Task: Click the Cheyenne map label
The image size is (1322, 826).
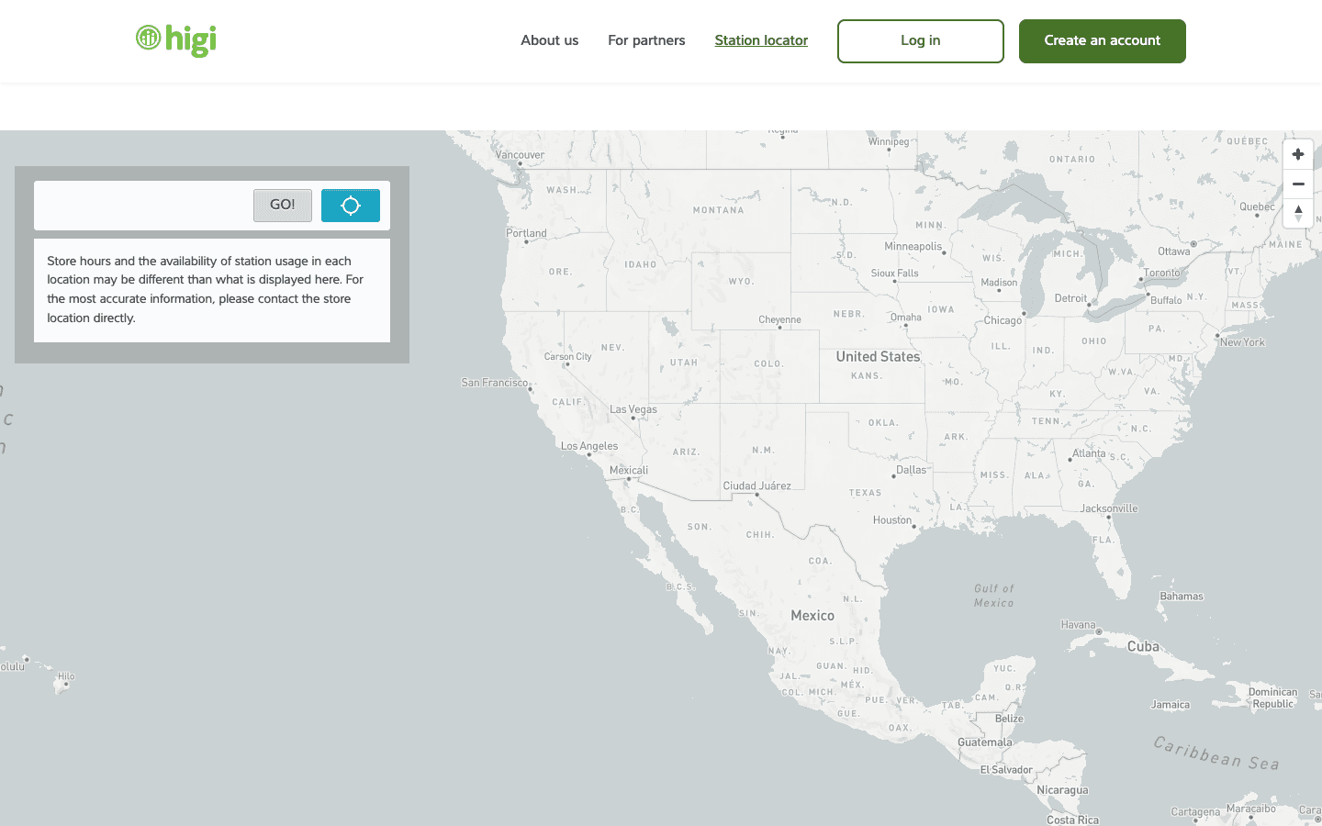Action: click(x=780, y=320)
